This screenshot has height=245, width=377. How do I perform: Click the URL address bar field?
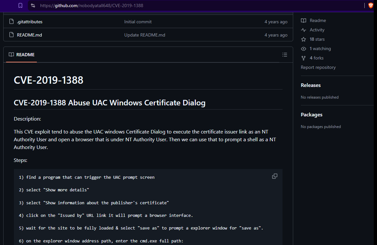[194, 5]
